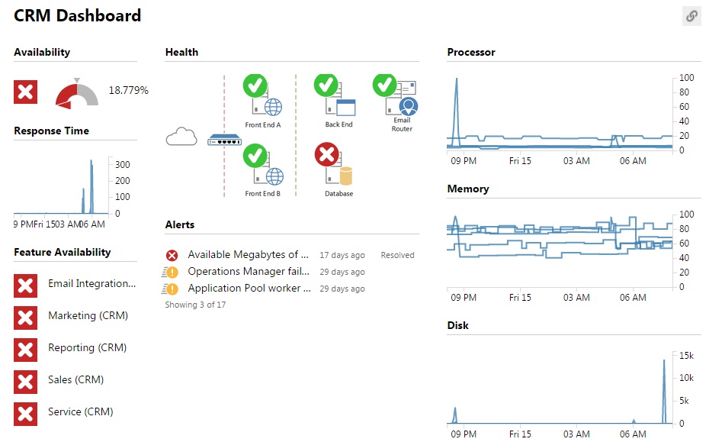Click the red Availability error status icon
The image size is (722, 442).
point(25,92)
